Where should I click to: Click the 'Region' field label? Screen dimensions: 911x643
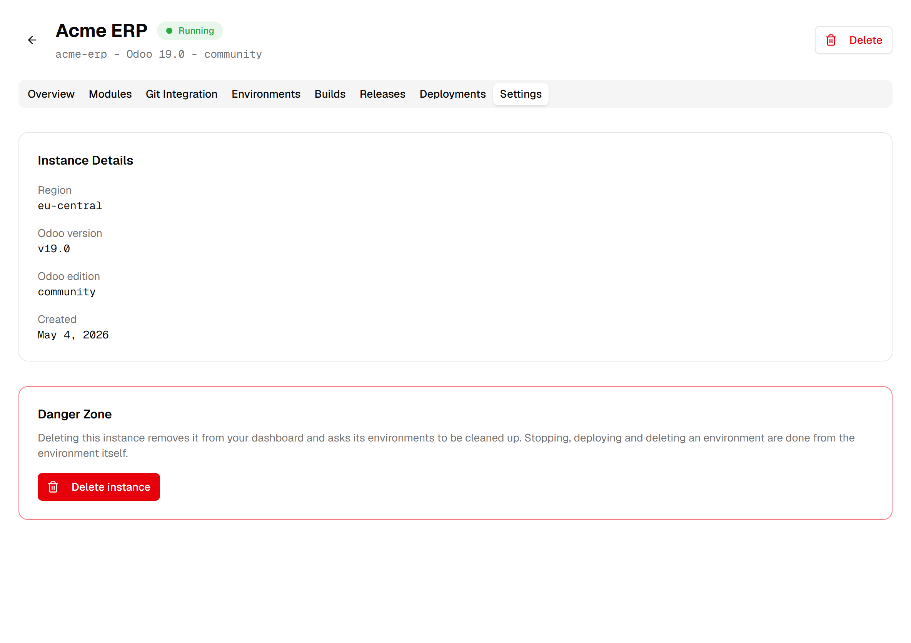[55, 190]
